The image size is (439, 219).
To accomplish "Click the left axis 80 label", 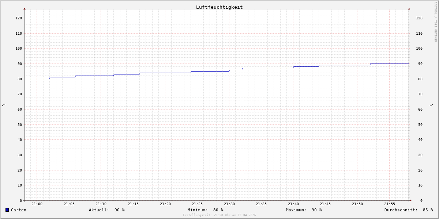I will click(20, 79).
